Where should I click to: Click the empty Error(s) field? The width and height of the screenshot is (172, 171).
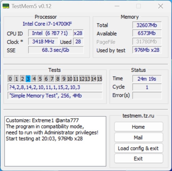[147, 95]
